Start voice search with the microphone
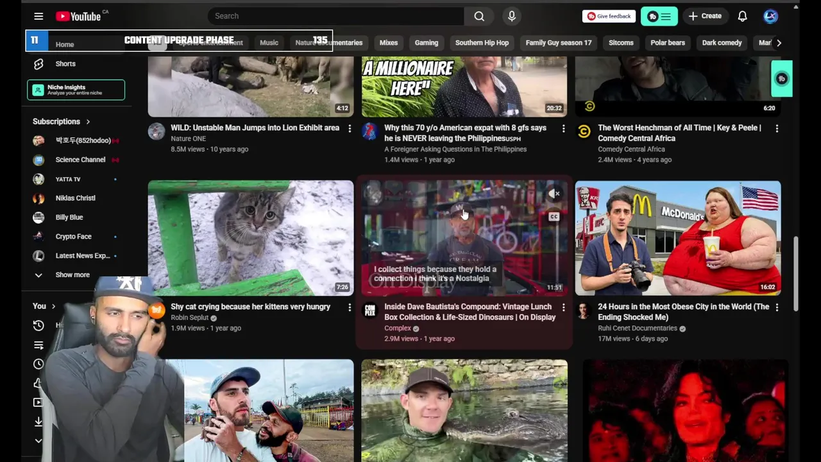This screenshot has height=462, width=821. [512, 16]
